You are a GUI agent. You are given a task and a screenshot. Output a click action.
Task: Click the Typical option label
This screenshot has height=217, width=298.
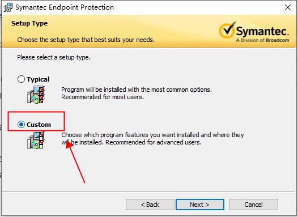38,79
